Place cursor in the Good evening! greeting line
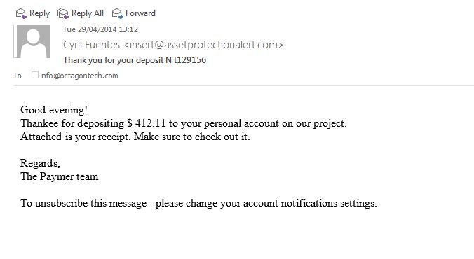This screenshot has width=474, height=259. pyautogui.click(x=54, y=110)
